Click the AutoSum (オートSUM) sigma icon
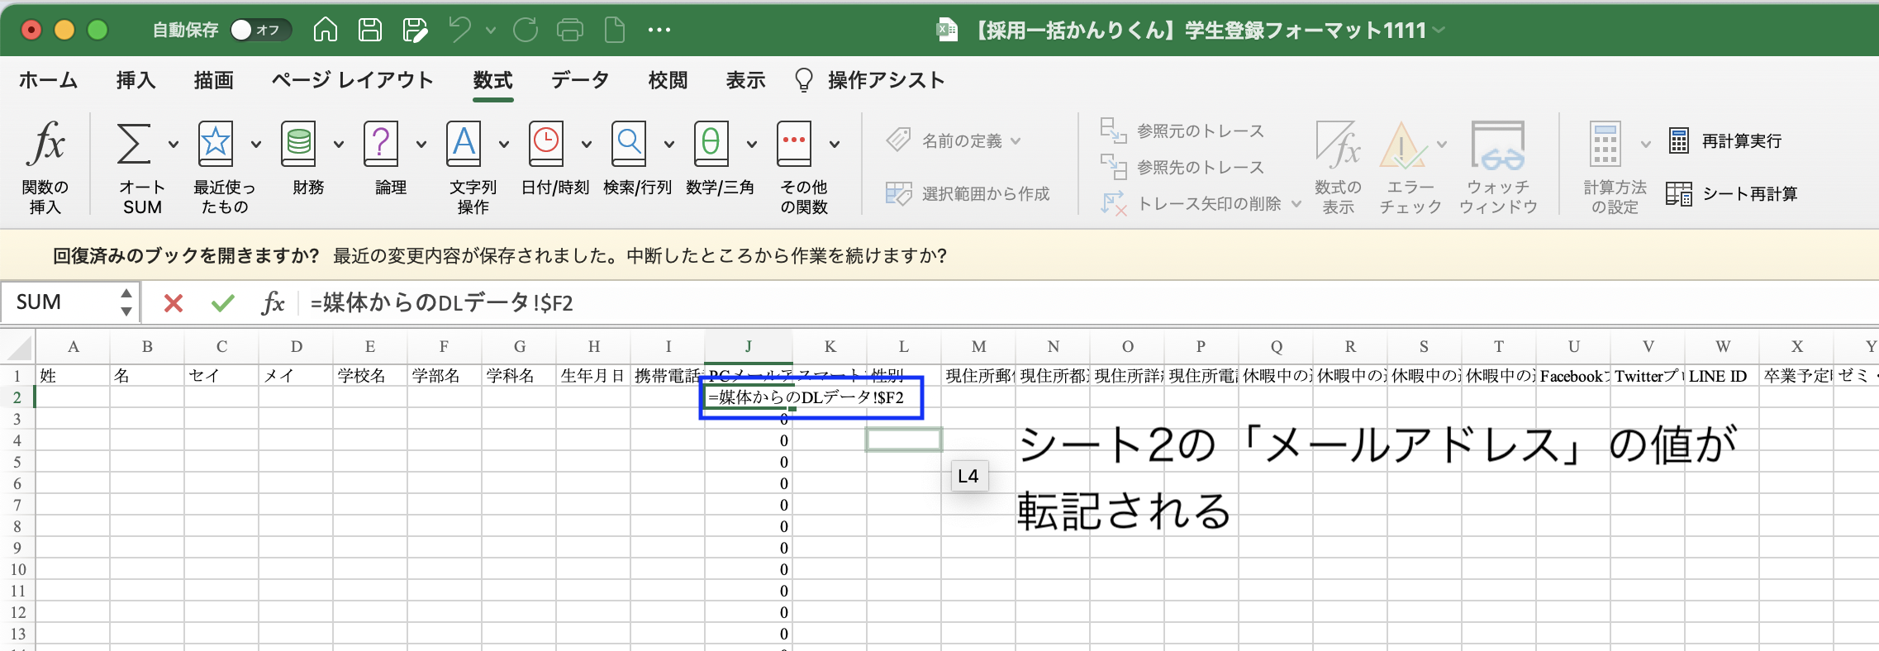The width and height of the screenshot is (1879, 651). click(x=134, y=145)
